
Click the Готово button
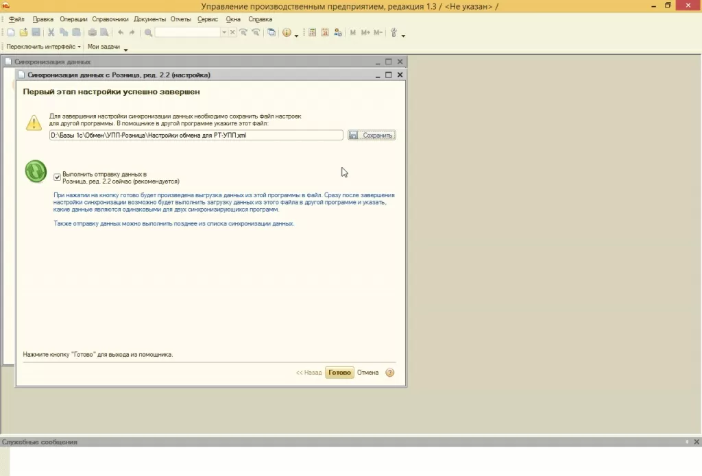click(339, 373)
